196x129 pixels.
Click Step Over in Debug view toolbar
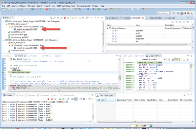coord(76,18)
